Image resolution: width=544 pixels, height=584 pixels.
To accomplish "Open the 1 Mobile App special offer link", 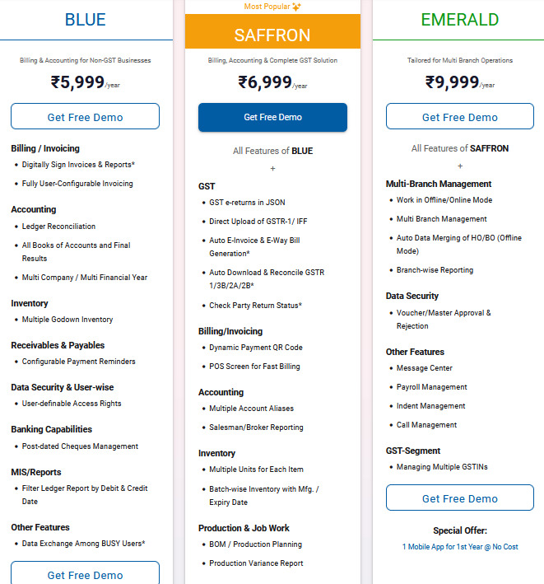I will point(460,547).
